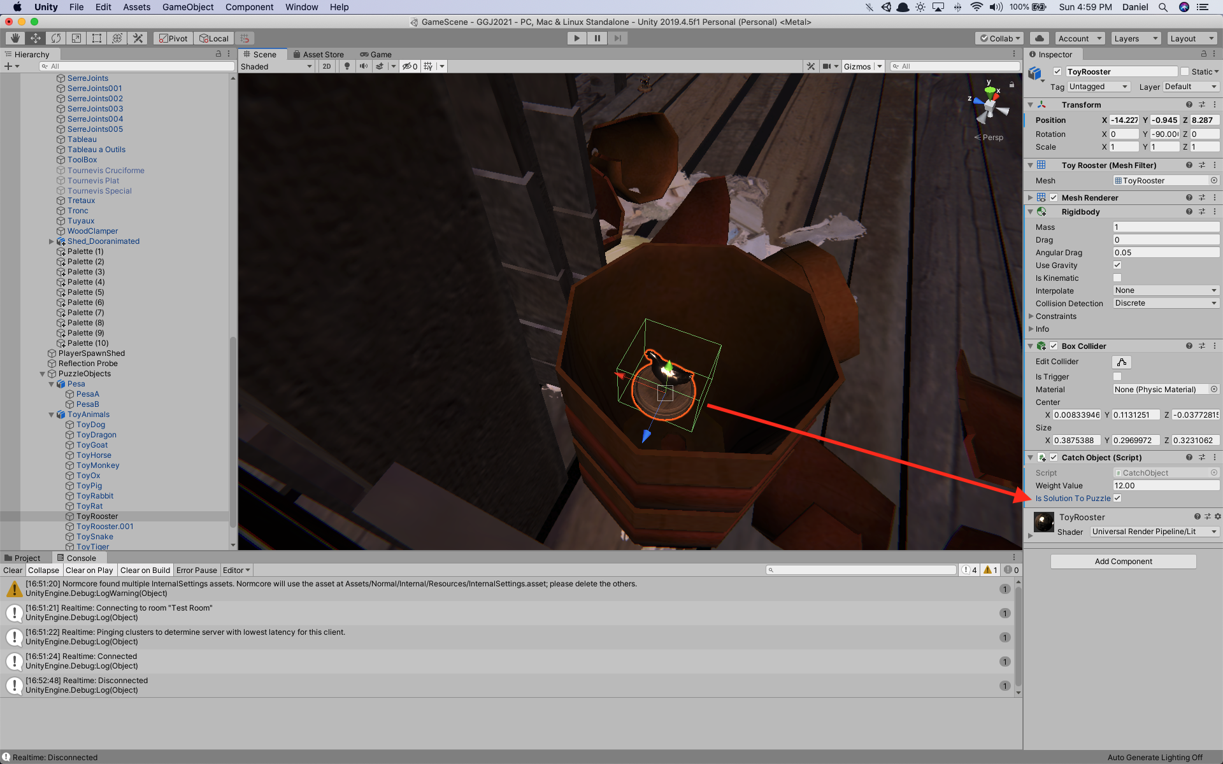This screenshot has height=764, width=1223.
Task: Collapse the ToyAnimals tree node
Action: point(52,414)
